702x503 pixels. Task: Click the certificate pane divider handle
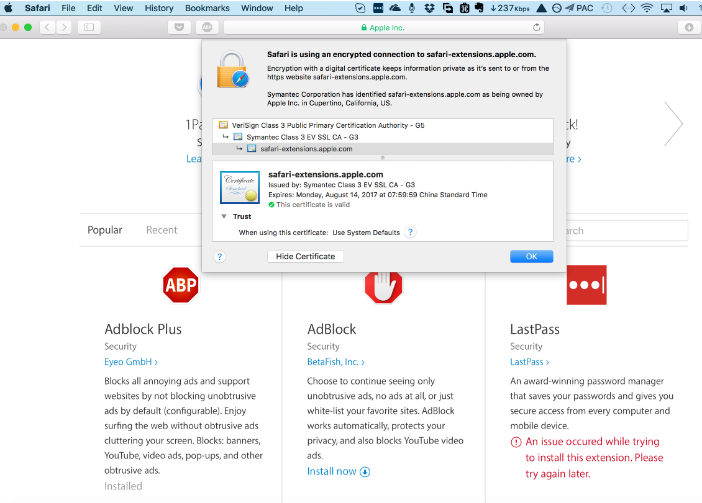382,158
